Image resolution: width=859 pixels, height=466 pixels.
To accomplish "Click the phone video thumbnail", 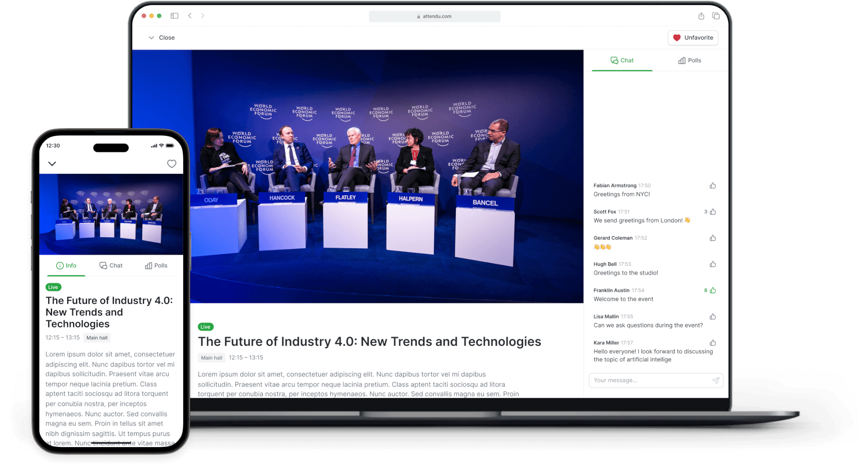I will pyautogui.click(x=111, y=214).
